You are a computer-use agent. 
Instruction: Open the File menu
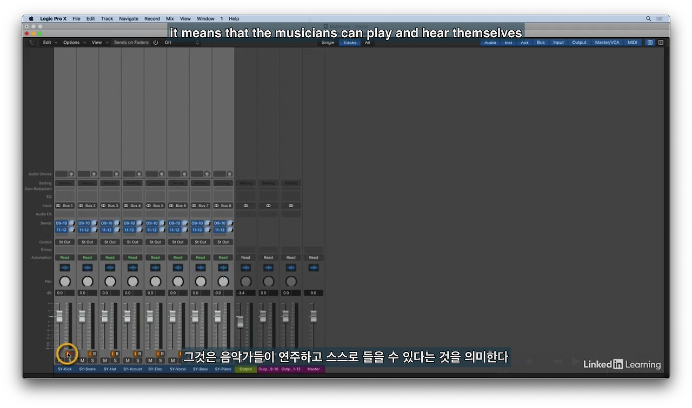point(76,18)
